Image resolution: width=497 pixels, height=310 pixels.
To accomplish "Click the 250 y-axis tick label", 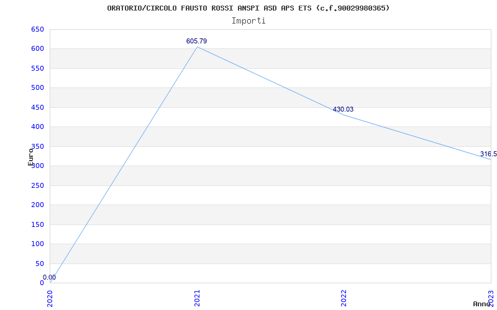I will click(x=37, y=185).
